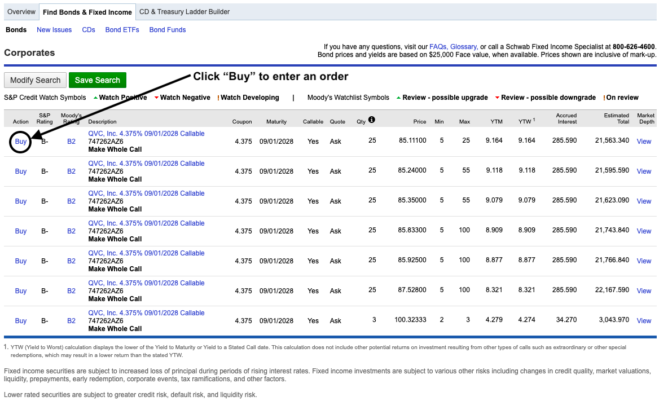Click the YTM column header
The image size is (659, 401).
[x=497, y=121]
